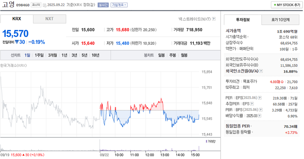The height and width of the screenshot is (159, 304).
Task: Select the 3년 line chart period
Action: click(x=74, y=55)
